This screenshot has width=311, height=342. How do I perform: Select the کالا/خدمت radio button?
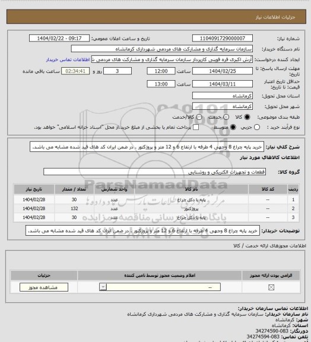pos(199,117)
